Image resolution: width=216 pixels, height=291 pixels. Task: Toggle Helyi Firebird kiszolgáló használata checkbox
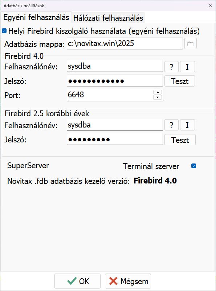(x=4, y=31)
